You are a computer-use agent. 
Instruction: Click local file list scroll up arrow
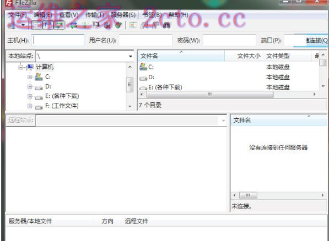[x=323, y=55]
